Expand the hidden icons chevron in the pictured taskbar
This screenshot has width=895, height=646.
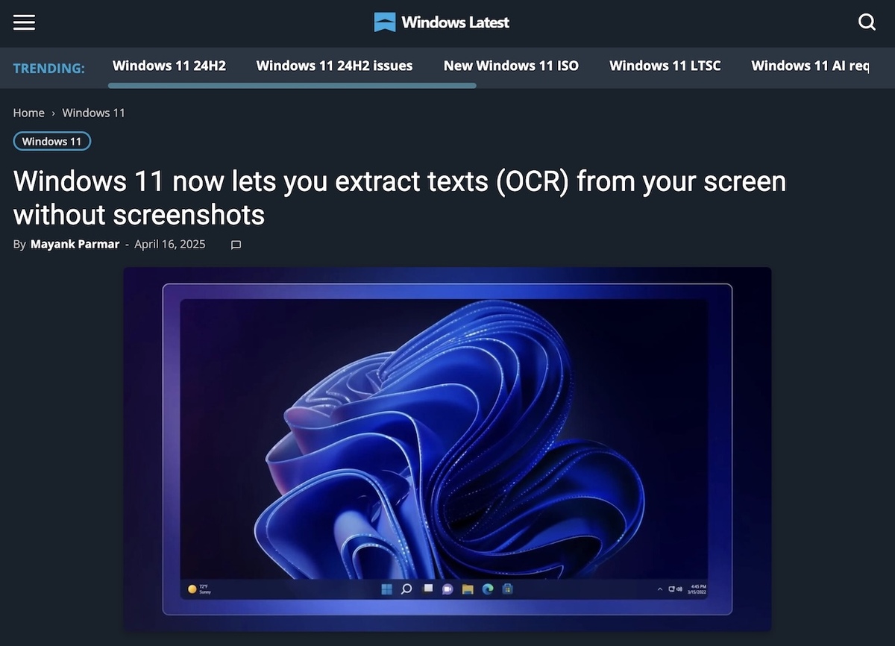tap(659, 589)
